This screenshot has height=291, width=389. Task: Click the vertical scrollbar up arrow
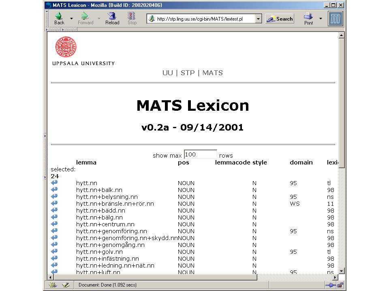point(341,36)
